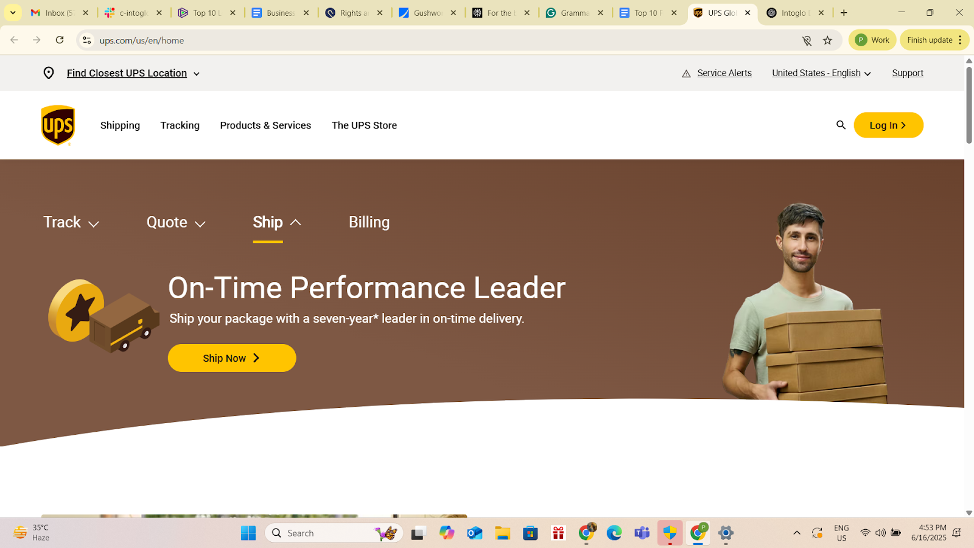Expand the Track hero tab
This screenshot has height=548, width=974.
coord(71,222)
